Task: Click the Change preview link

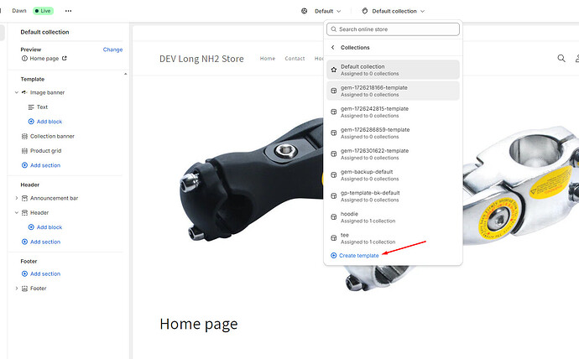Action: (112, 49)
